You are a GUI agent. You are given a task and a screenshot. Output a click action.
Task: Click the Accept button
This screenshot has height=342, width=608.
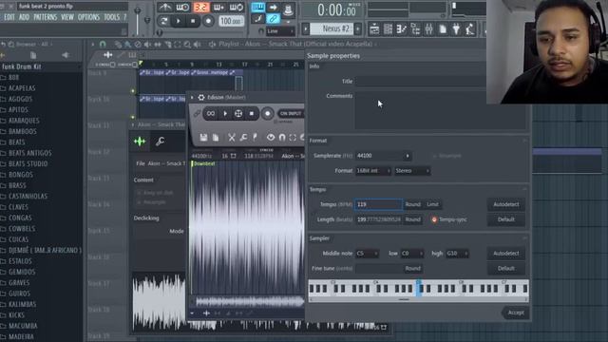click(515, 313)
